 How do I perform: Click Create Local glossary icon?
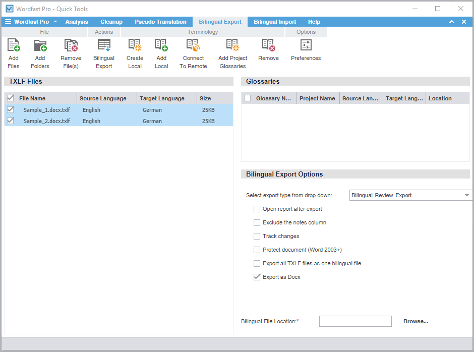[x=135, y=45]
